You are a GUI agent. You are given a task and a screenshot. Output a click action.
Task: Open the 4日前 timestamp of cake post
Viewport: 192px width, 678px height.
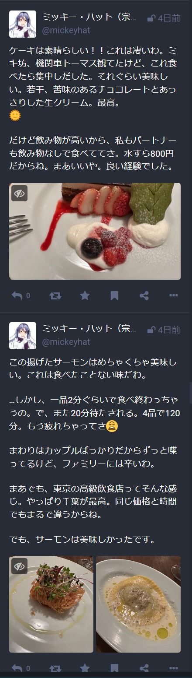pos(169,18)
